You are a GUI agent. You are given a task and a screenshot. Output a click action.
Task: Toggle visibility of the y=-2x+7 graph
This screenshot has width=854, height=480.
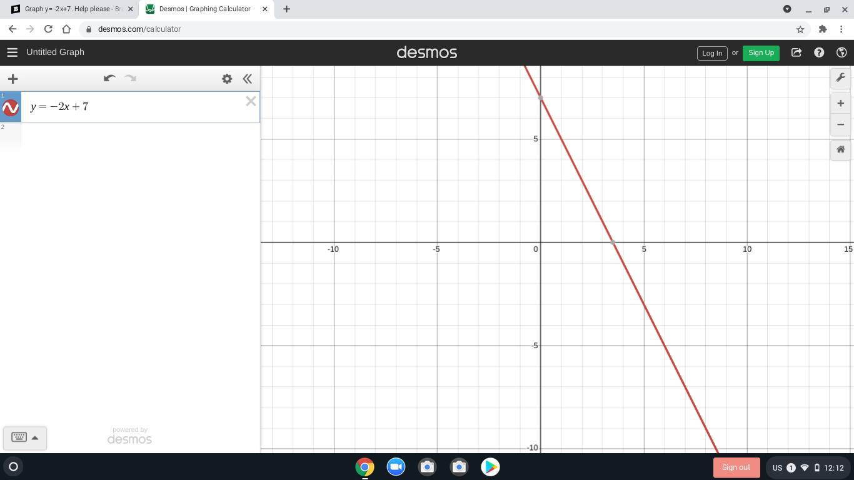pyautogui.click(x=11, y=108)
